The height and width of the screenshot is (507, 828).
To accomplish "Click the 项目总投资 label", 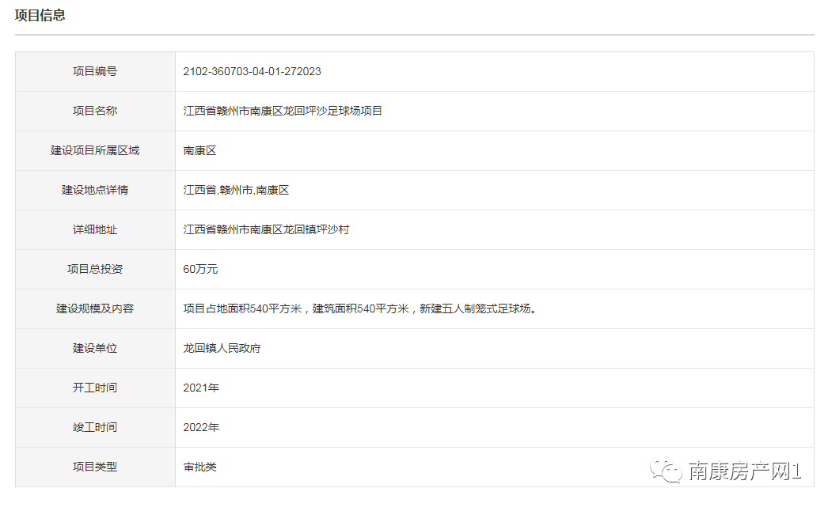I will pyautogui.click(x=95, y=269).
